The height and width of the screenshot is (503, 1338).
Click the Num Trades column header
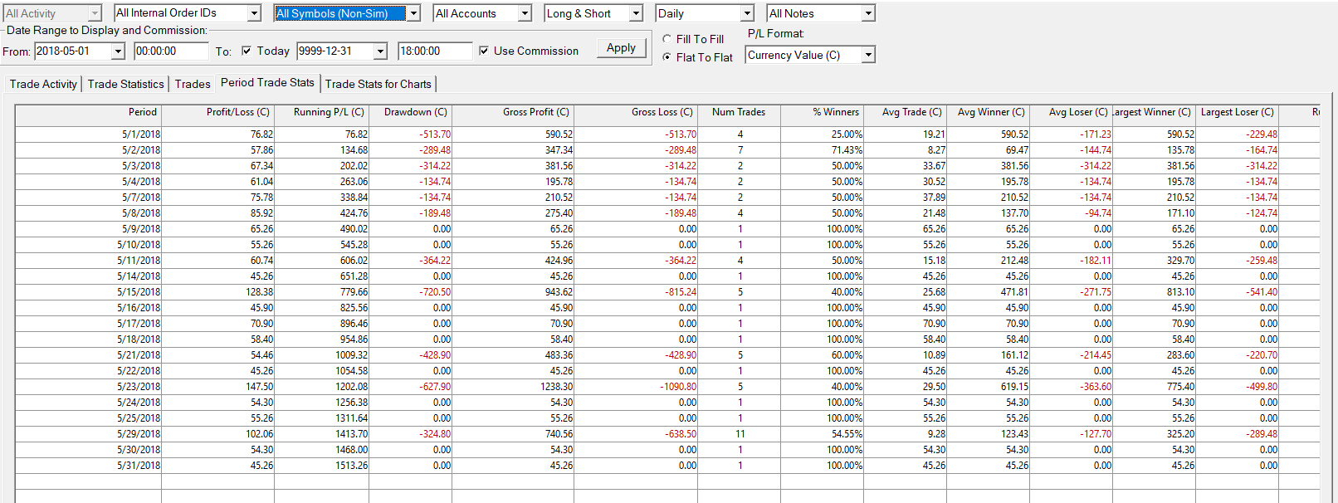click(x=739, y=113)
